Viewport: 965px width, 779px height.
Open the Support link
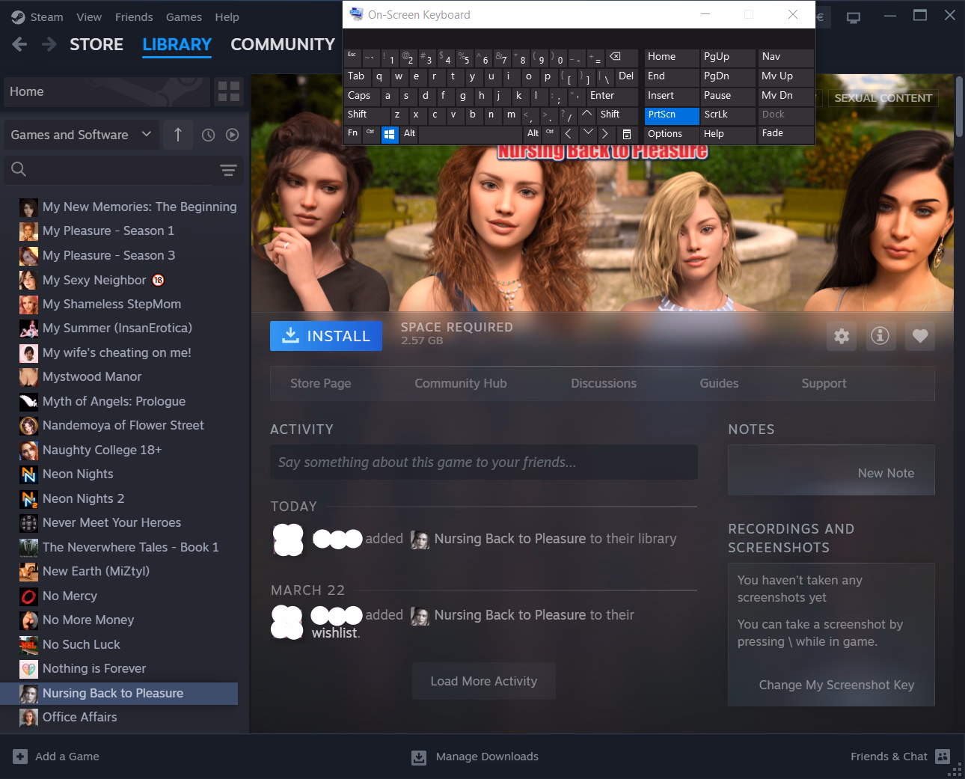coord(824,384)
